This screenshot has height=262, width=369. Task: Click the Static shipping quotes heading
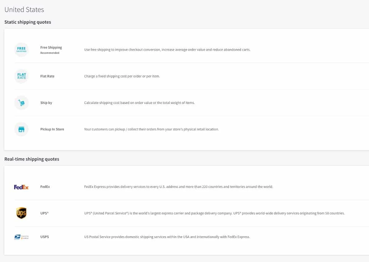28,22
